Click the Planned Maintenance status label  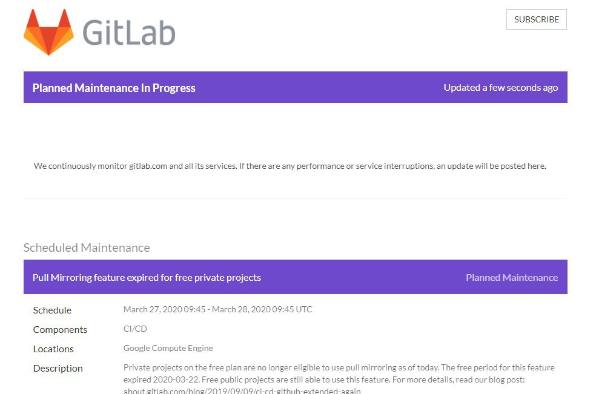[x=512, y=278]
